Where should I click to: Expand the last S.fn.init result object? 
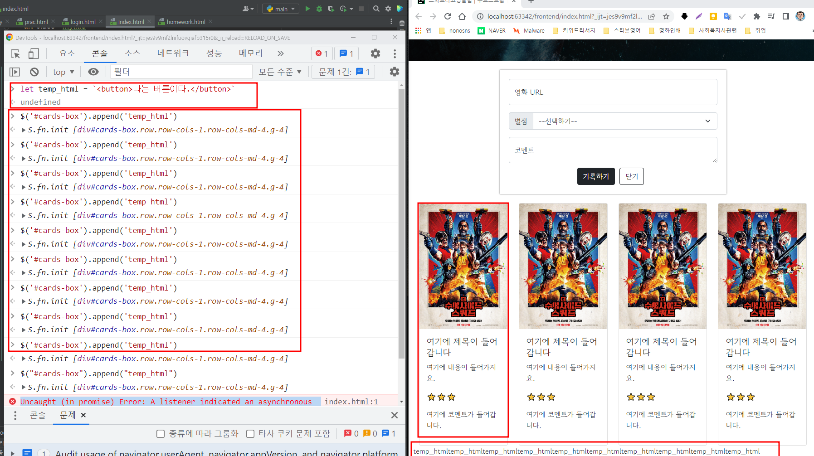[x=24, y=387]
